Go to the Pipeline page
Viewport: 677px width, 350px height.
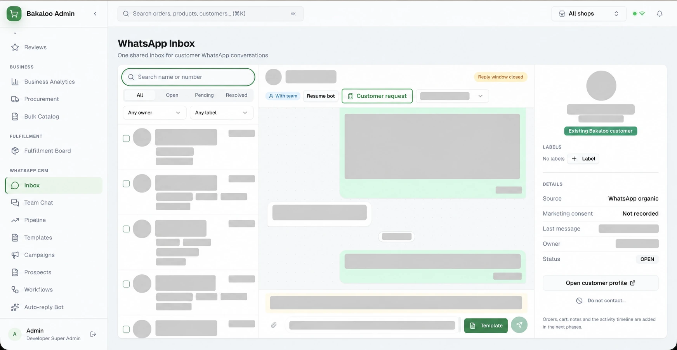pyautogui.click(x=54, y=220)
